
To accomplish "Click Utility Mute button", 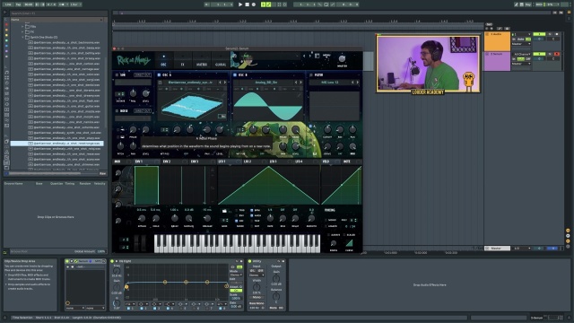I will click(274, 308).
